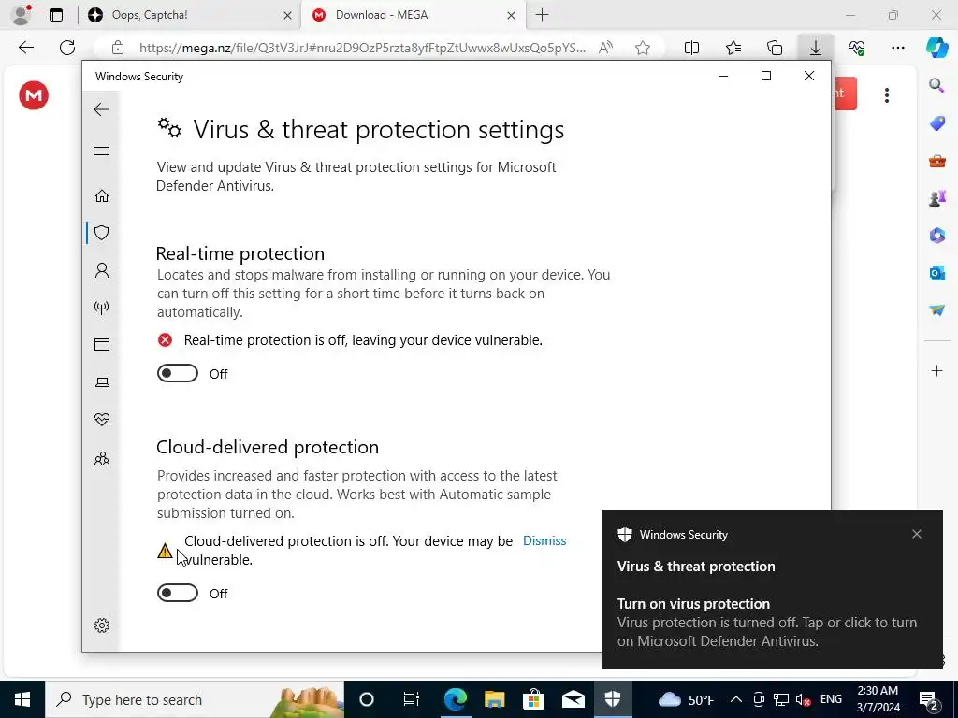Expand the hamburger navigation menu
Screen dimensions: 958x718
click(101, 151)
